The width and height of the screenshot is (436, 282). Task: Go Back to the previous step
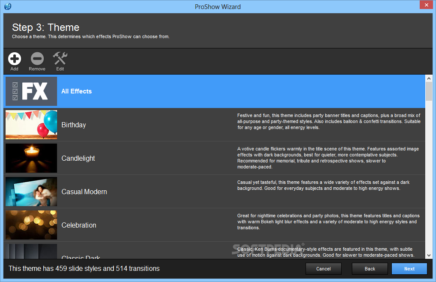point(370,269)
